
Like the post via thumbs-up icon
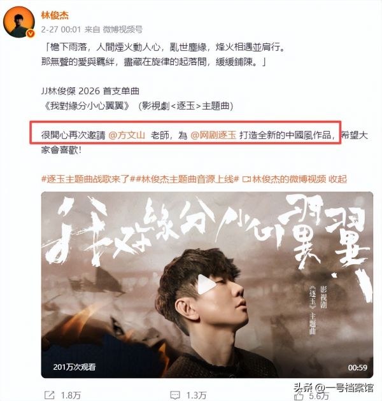pos(299,396)
